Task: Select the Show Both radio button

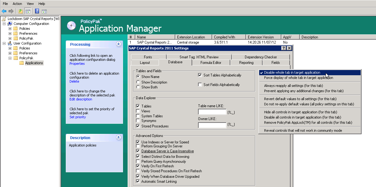Action: pos(138,87)
